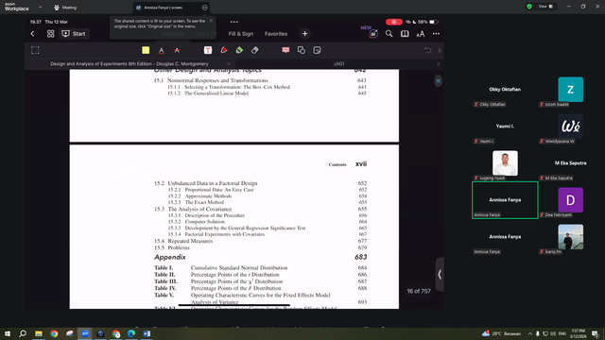Select the underline text tool
This screenshot has width=605, height=340.
tap(162, 50)
